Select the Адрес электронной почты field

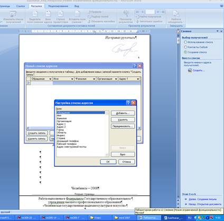71,147
